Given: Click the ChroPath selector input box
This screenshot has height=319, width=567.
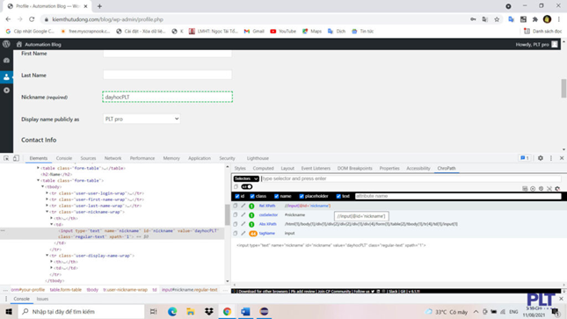Looking at the screenshot, I should [x=411, y=178].
